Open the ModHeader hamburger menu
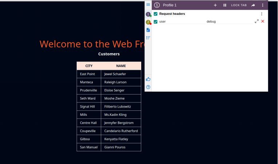Viewport: 278px width, 164px height. pyautogui.click(x=148, y=5)
